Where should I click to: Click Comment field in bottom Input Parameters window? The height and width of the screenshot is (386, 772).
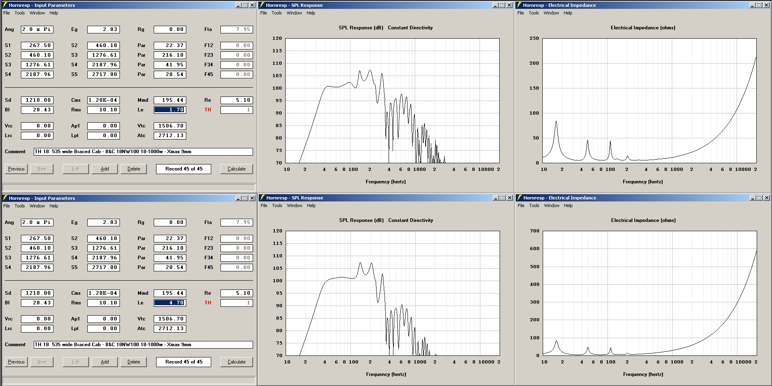143,345
